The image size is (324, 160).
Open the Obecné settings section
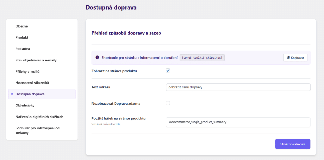click(22, 26)
